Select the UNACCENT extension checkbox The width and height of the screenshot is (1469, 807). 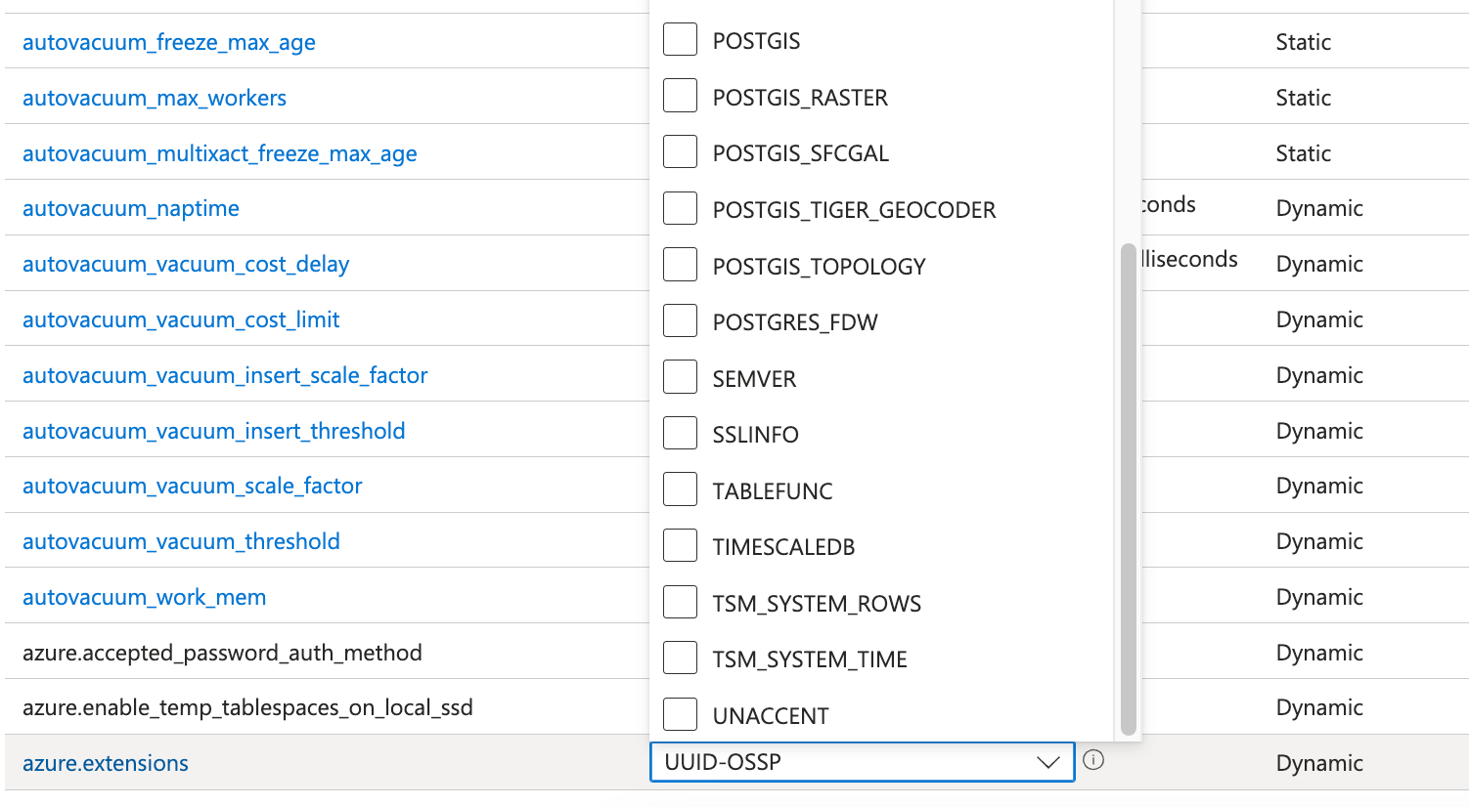[x=680, y=715]
